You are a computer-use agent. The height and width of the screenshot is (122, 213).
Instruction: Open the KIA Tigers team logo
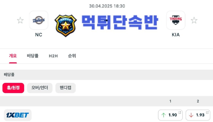coord(176,20)
